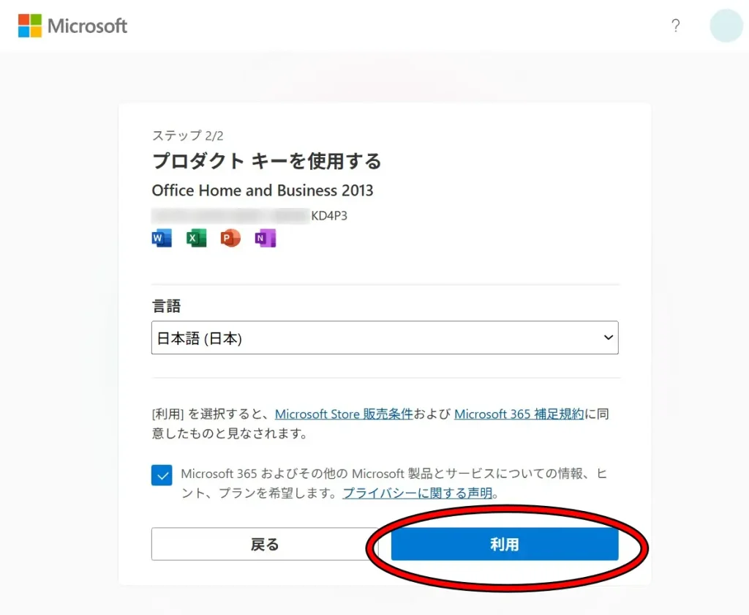Click the account profile avatar
Viewport: 749px width, 615px height.
tap(726, 26)
